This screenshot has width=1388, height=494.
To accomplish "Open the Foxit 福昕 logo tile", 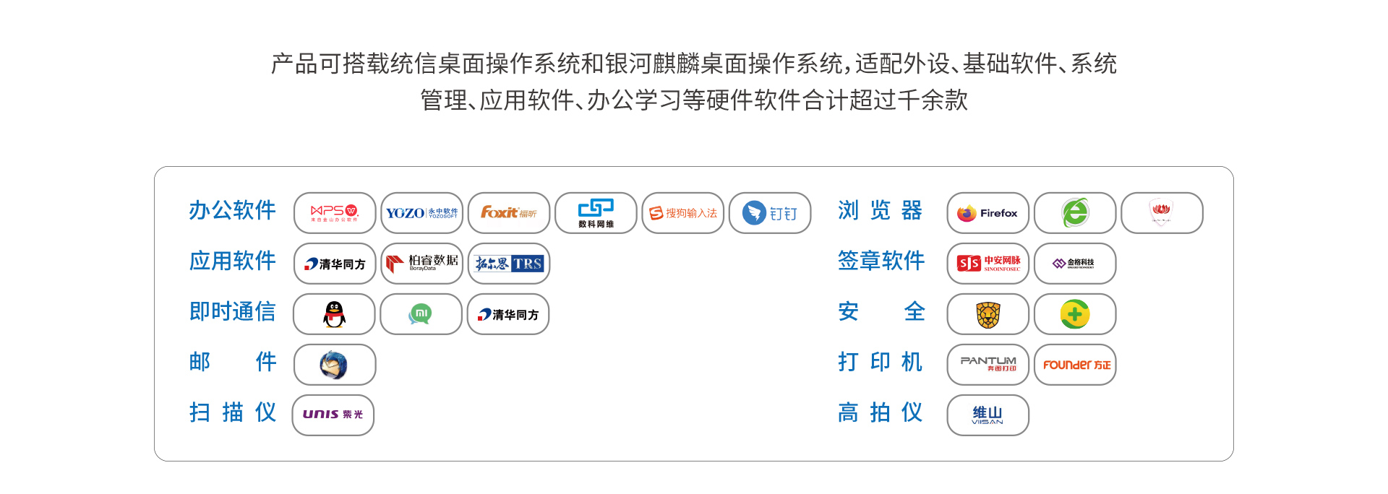I will coord(509,213).
